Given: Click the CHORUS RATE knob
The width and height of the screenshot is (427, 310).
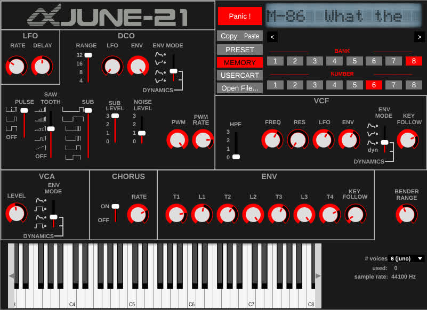Looking at the screenshot, I should (138, 215).
